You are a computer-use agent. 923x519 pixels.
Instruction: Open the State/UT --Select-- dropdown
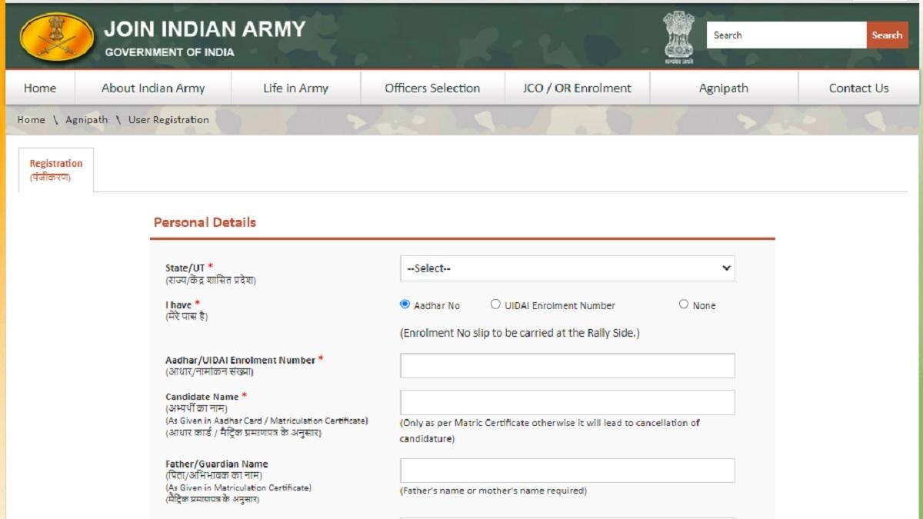point(567,268)
